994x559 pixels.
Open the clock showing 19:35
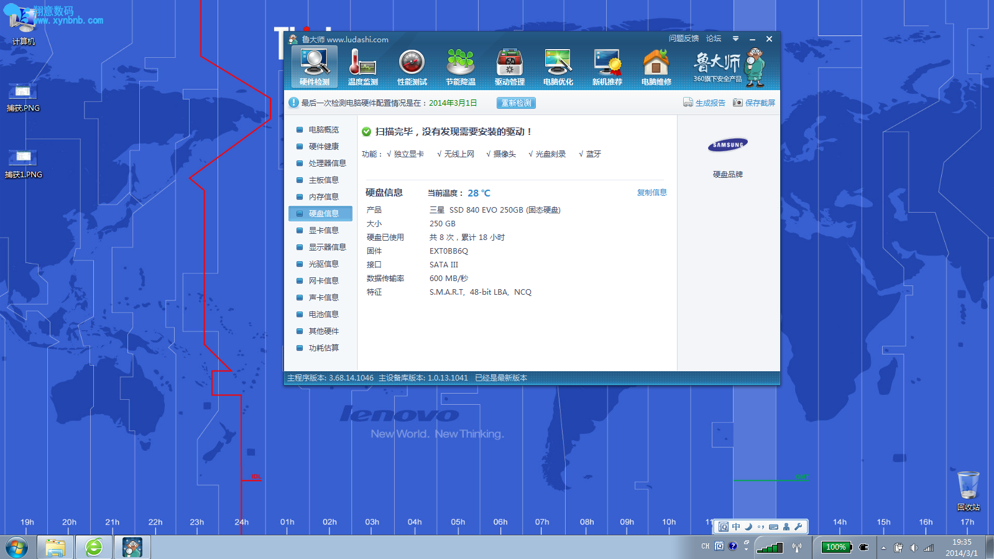point(962,548)
